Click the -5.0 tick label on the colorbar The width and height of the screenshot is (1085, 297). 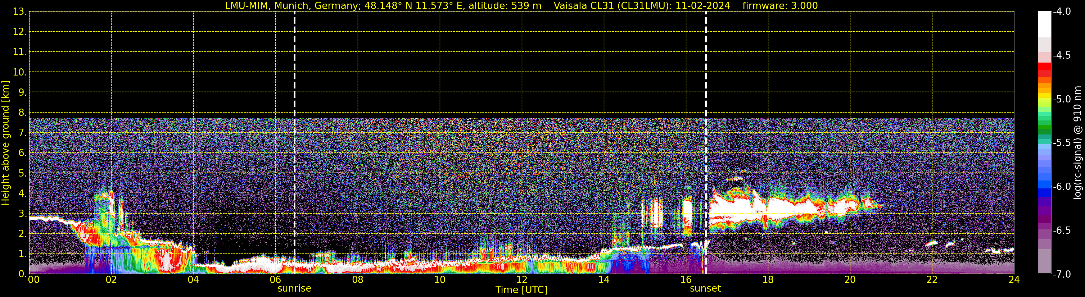click(x=1061, y=99)
